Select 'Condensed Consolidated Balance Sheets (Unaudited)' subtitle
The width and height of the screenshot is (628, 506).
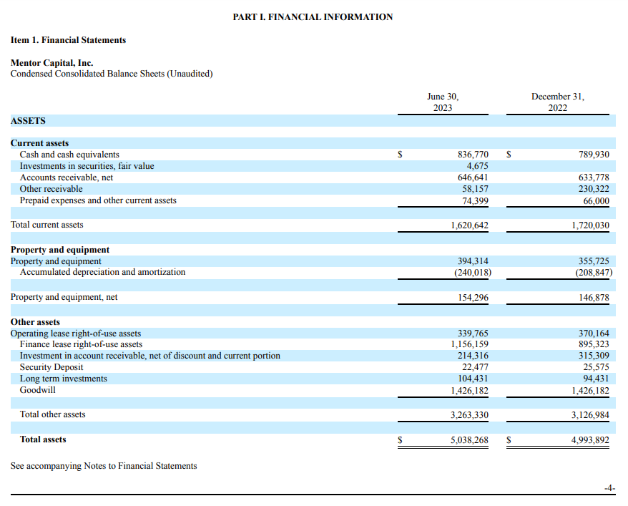pos(112,74)
